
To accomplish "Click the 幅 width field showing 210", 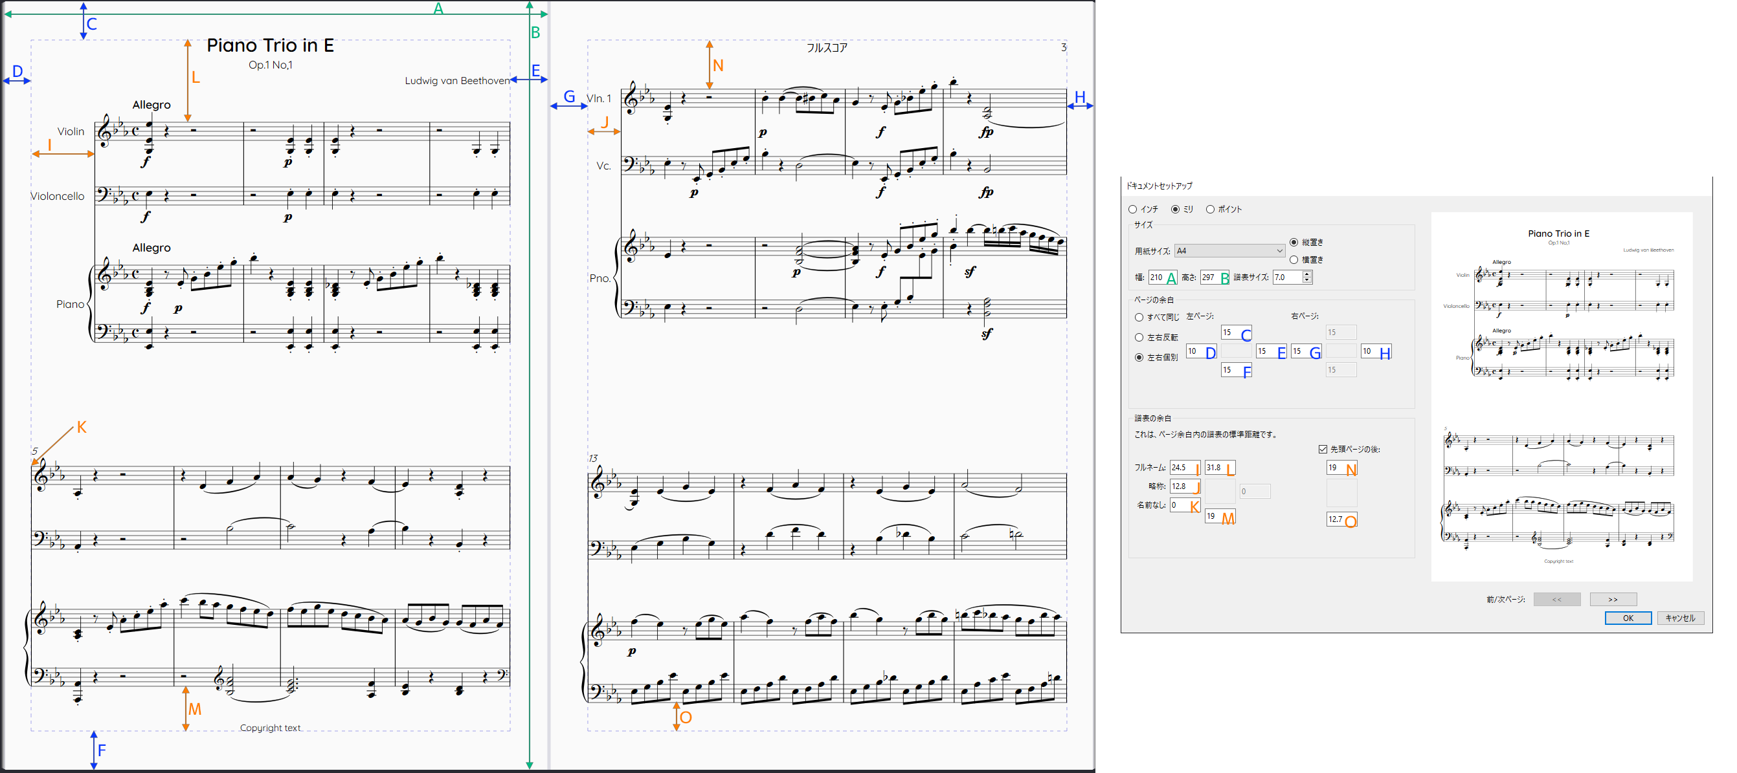I will tap(1163, 277).
